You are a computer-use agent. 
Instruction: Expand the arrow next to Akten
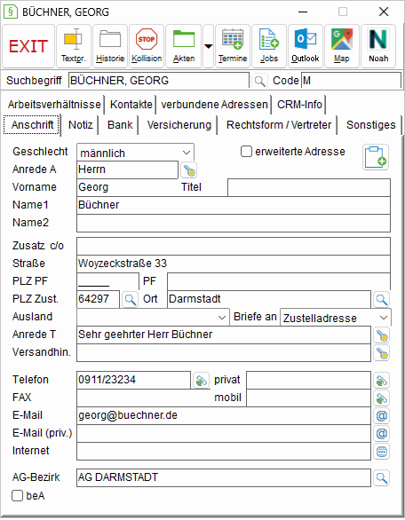[208, 46]
